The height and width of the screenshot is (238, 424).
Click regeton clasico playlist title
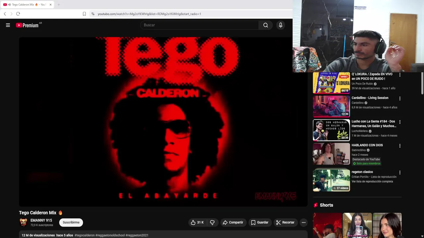(x=362, y=172)
